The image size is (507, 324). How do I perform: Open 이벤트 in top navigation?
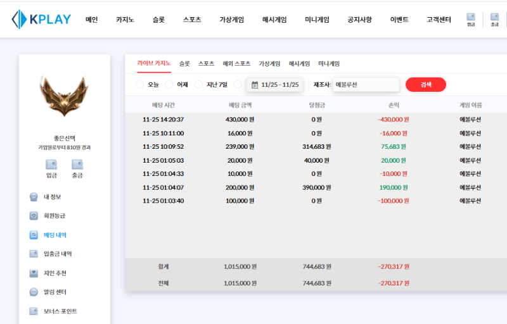pyautogui.click(x=399, y=20)
